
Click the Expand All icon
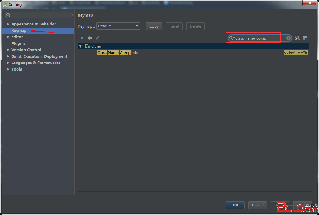point(82,38)
